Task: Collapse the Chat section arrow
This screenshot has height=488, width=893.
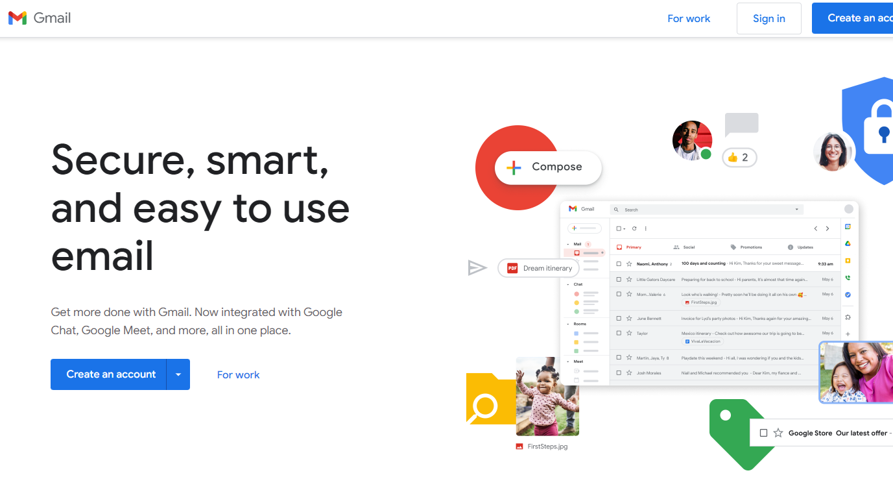Action: click(567, 284)
